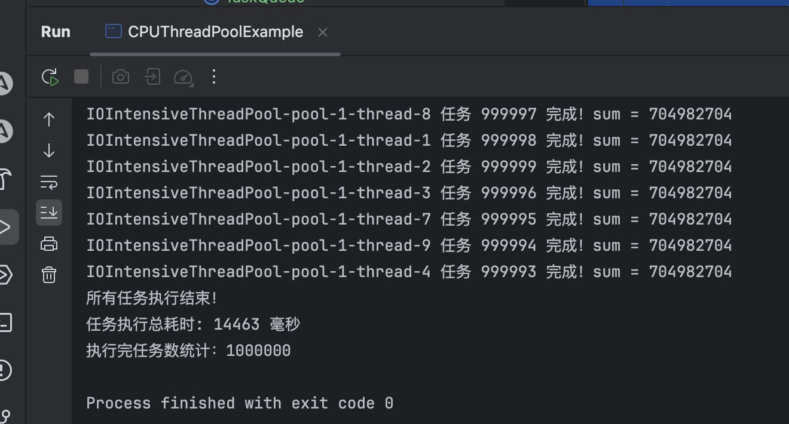Viewport: 789px width, 424px height.
Task: Jump up with the up arrow icon
Action: [49, 120]
